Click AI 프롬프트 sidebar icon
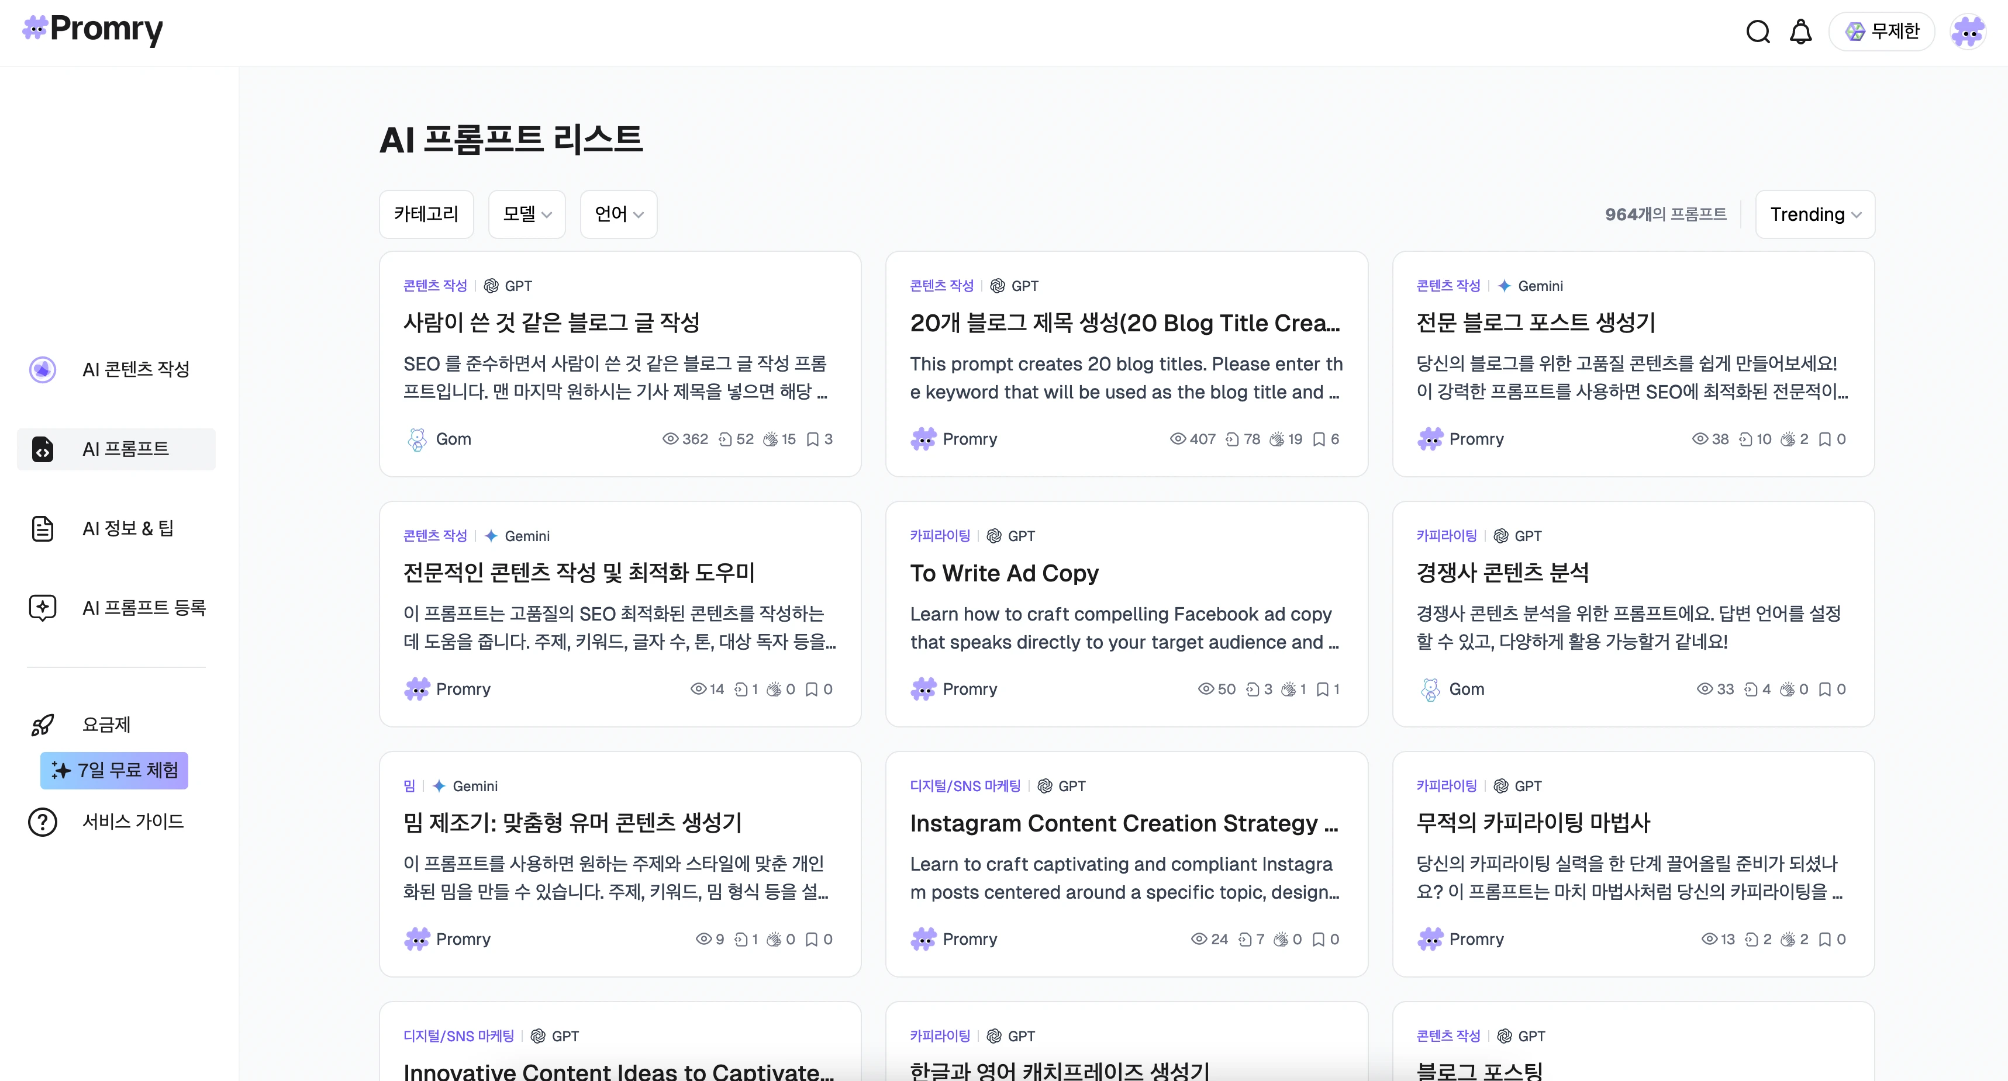Image resolution: width=2008 pixels, height=1081 pixels. (x=43, y=449)
